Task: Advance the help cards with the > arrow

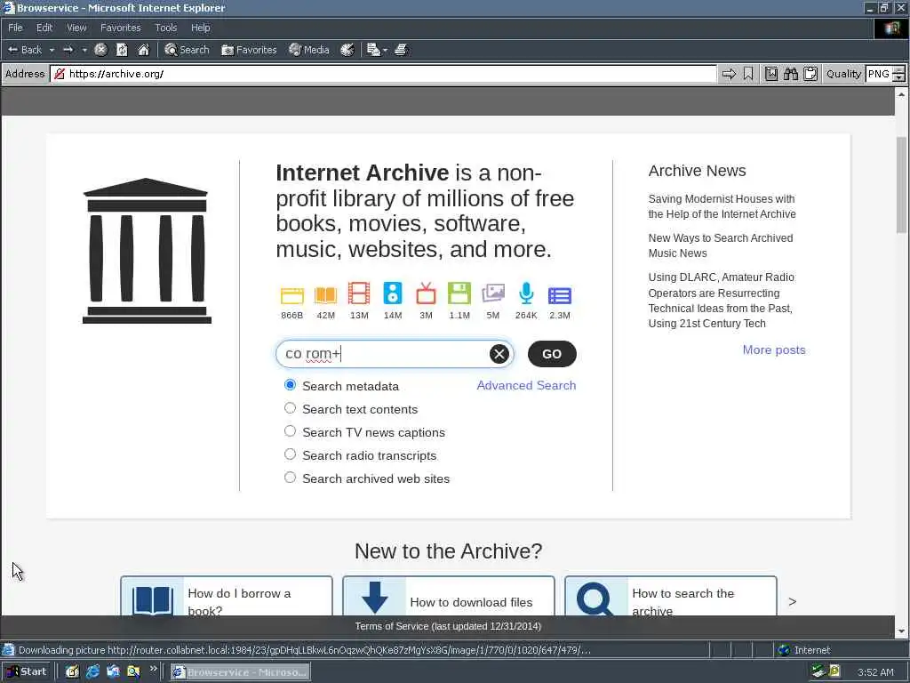Action: coord(792,602)
